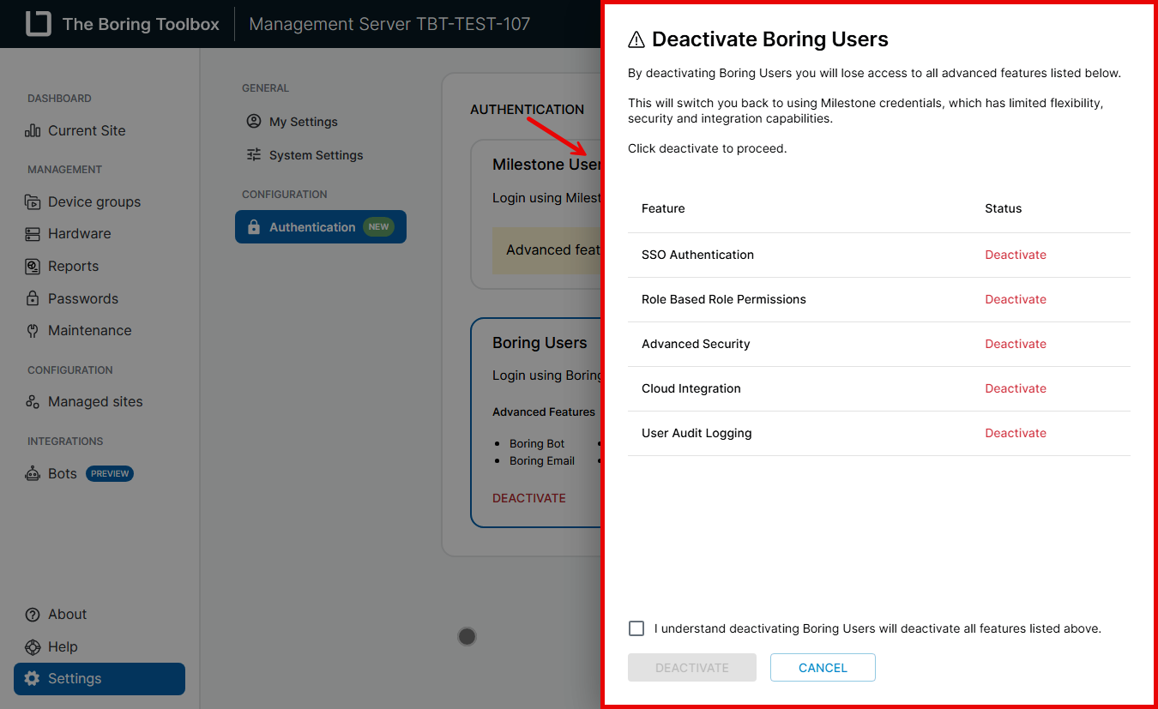Click The Boring Toolbox logo icon
Viewport: 1158px width, 709px height.
point(39,24)
